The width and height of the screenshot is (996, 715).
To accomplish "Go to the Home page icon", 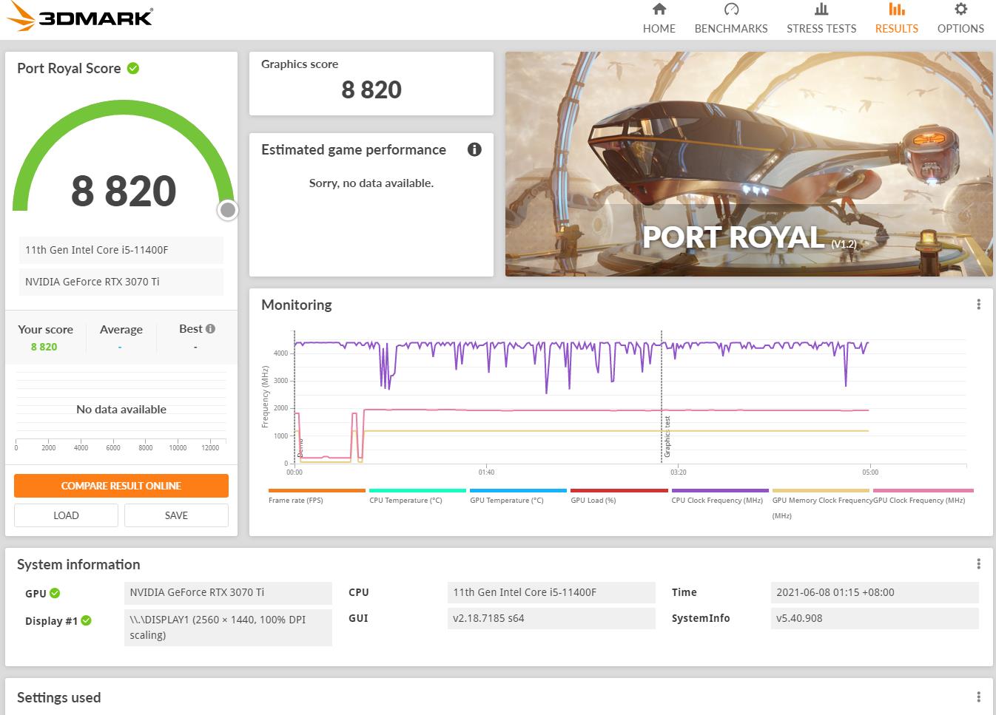I will [659, 10].
